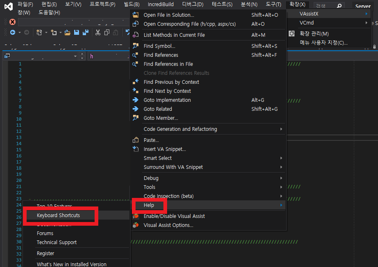Click the Add New Item toolbar icon

[54, 32]
